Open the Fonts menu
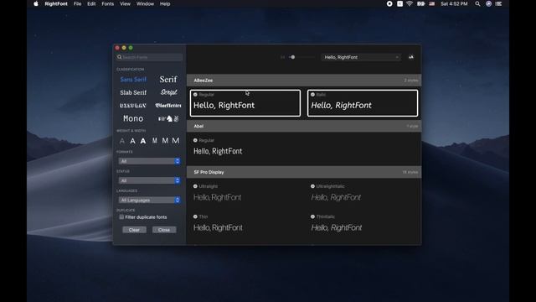Image resolution: width=536 pixels, height=302 pixels. tap(108, 3)
